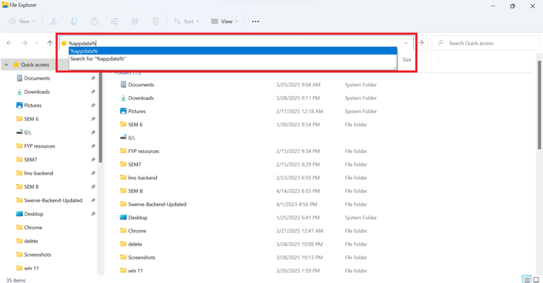Screen dimensions: 543x283
Task: Click the Share icon in toolbar
Action: click(x=135, y=21)
